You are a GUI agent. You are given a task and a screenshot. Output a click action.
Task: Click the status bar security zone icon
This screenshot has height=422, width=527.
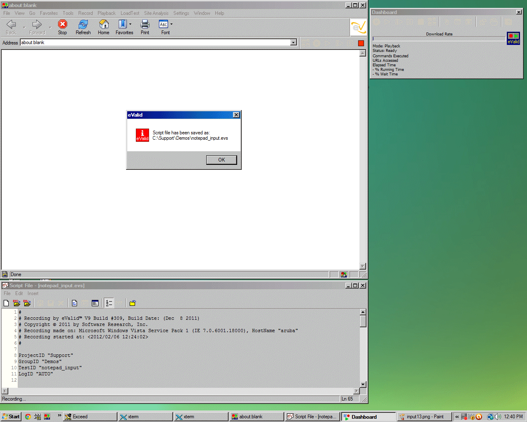pos(344,274)
